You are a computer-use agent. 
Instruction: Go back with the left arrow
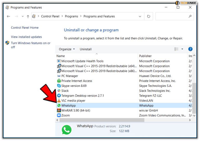(x=8, y=16)
